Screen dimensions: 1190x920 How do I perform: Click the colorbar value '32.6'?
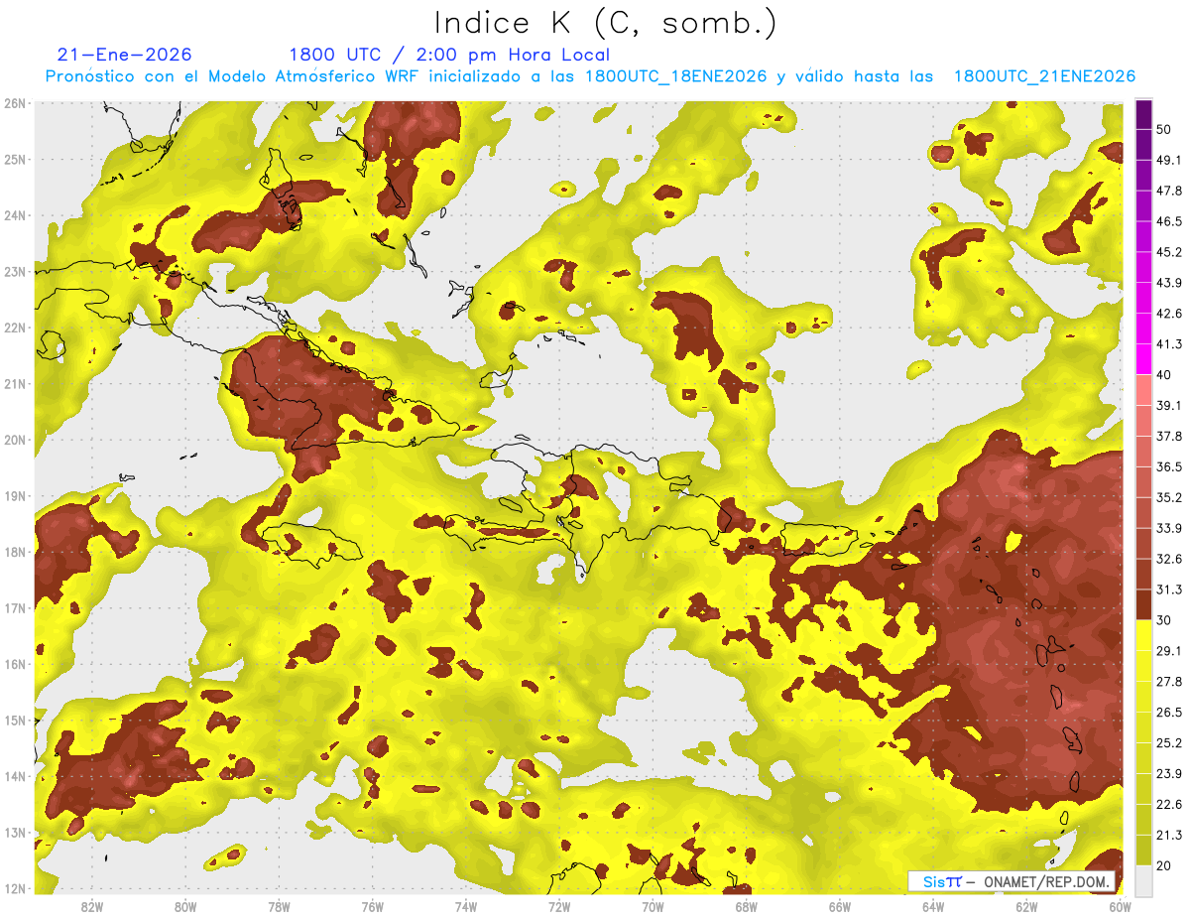pos(1169,559)
